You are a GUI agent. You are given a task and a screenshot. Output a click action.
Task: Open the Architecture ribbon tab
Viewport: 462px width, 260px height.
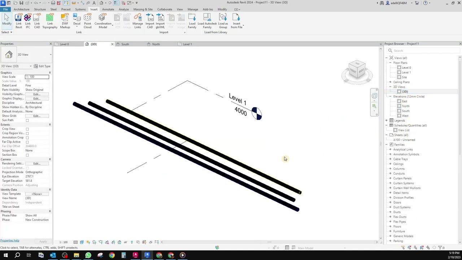pyautogui.click(x=21, y=9)
